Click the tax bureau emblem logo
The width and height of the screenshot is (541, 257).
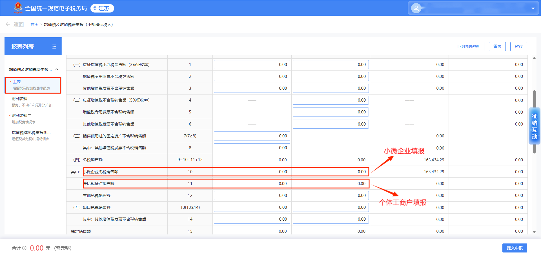pyautogui.click(x=18, y=8)
